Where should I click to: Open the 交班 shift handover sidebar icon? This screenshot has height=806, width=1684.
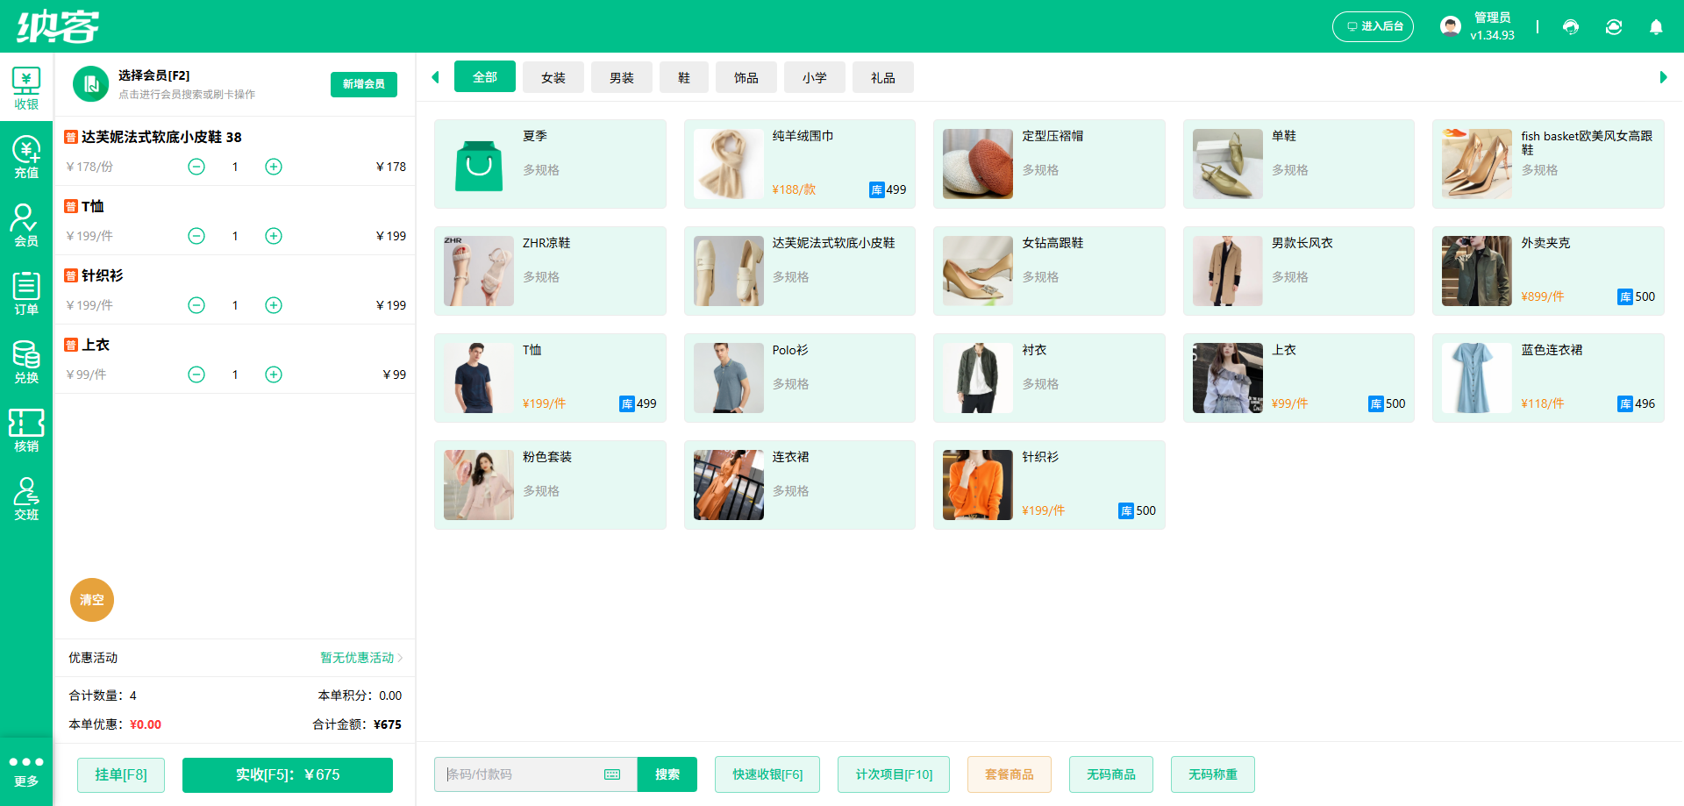[26, 498]
